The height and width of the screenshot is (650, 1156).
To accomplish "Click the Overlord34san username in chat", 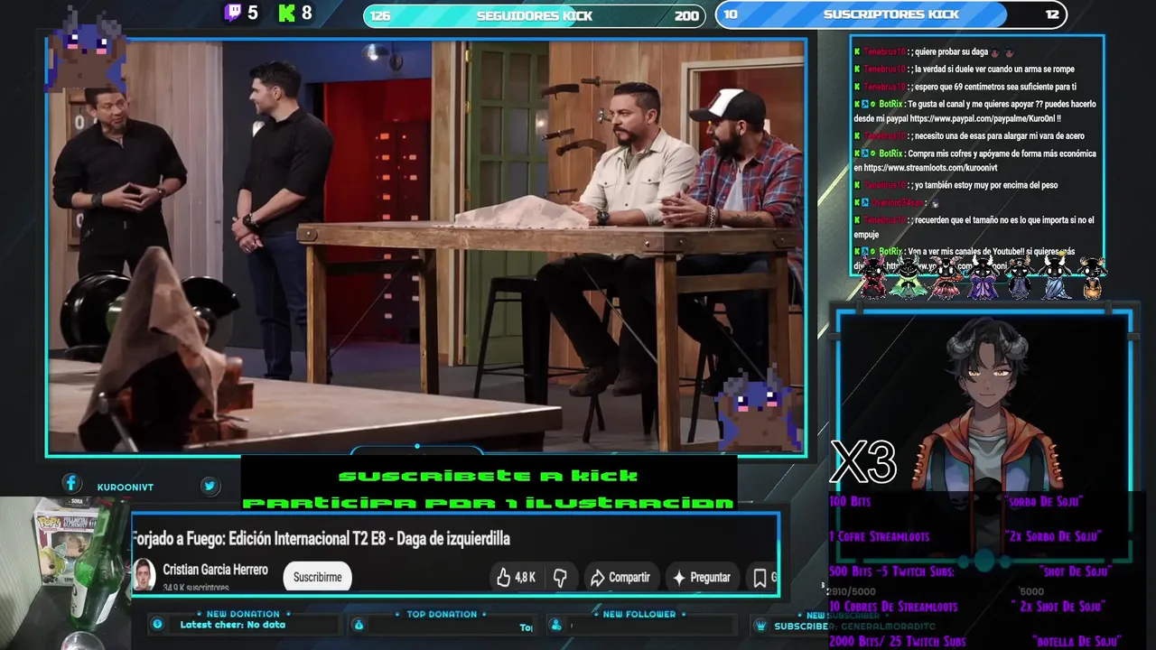I will pos(897,203).
